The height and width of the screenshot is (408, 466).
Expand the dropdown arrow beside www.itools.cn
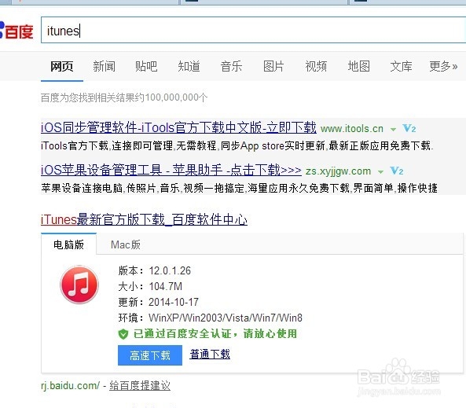click(x=393, y=130)
